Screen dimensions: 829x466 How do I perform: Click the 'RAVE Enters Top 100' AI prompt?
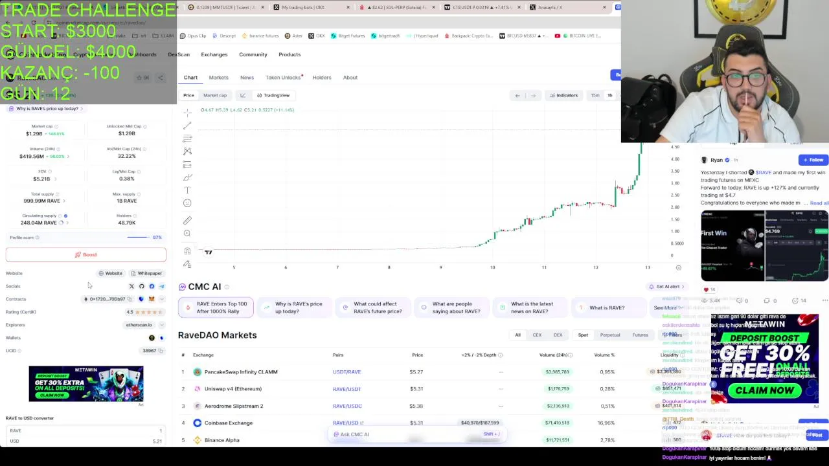point(215,307)
